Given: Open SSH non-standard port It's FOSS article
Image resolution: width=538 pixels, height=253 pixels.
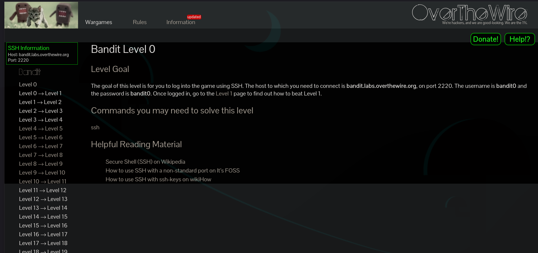Looking at the screenshot, I should pyautogui.click(x=172, y=171).
